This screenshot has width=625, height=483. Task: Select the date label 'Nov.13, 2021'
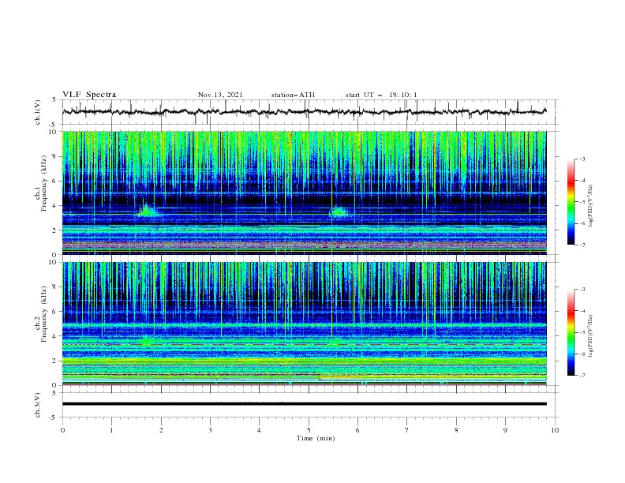click(220, 95)
